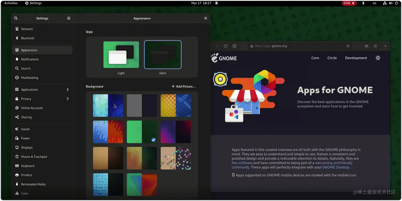The image size is (402, 201).
Task: Click the Add Picture button
Action: click(184, 86)
